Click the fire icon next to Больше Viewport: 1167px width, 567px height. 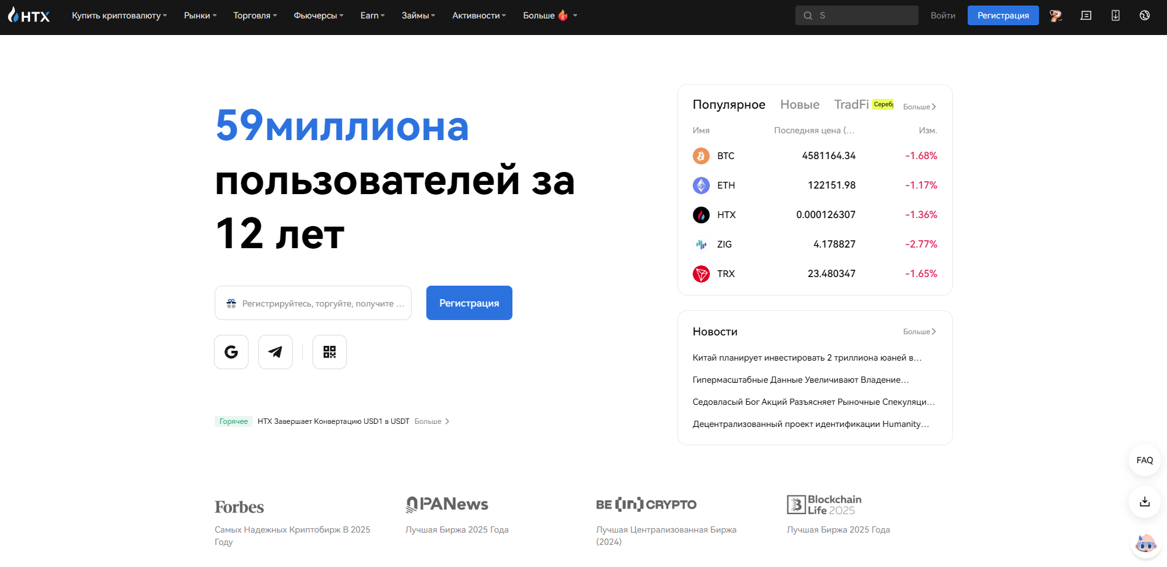tap(563, 15)
